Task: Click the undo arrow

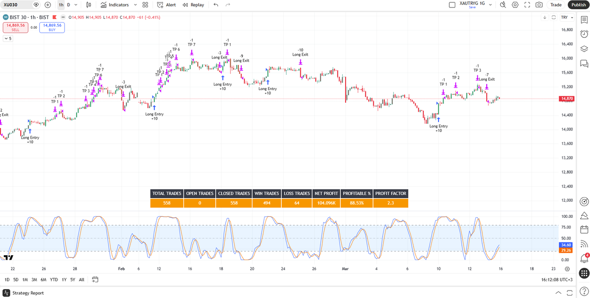Action: click(x=216, y=4)
